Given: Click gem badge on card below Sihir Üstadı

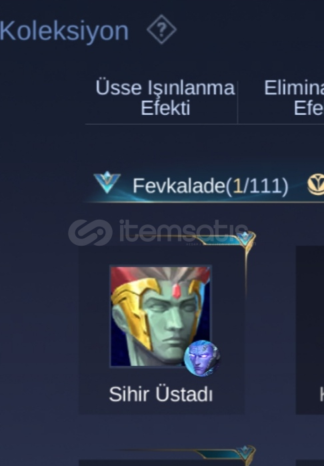Looking at the screenshot, I should (x=245, y=453).
